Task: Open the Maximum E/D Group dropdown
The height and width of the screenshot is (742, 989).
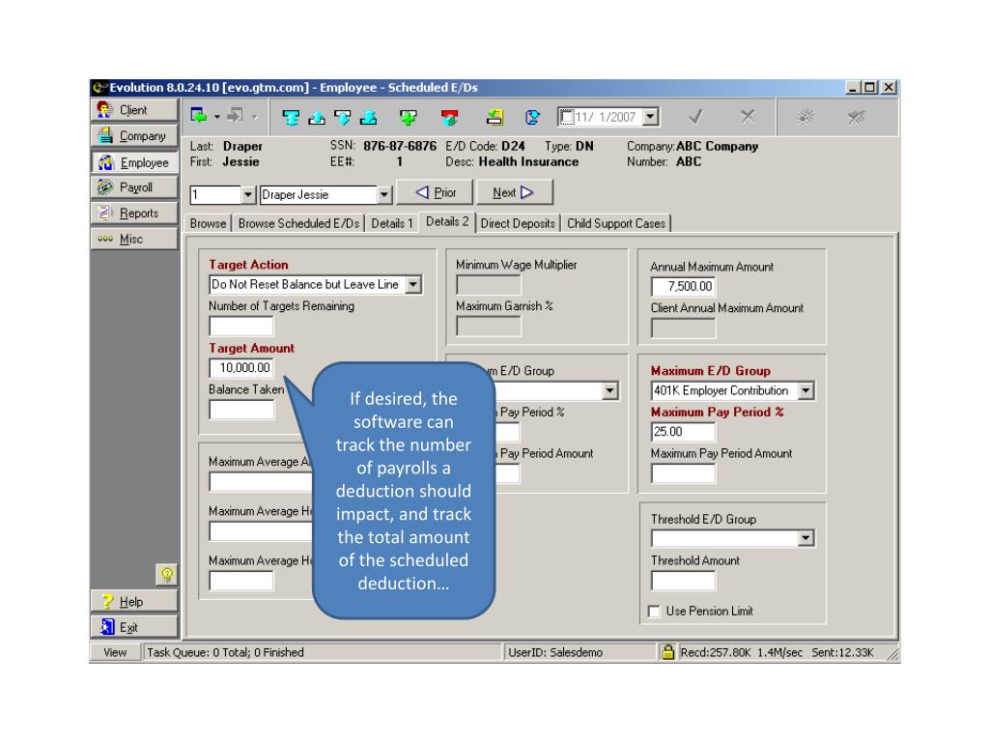Action: (x=805, y=390)
